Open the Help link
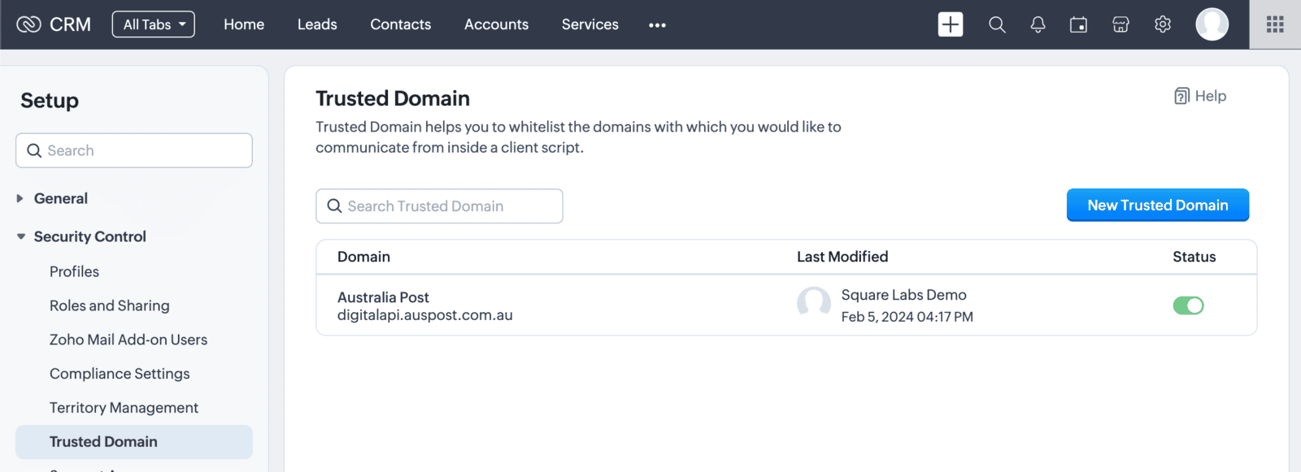This screenshot has width=1301, height=472. pos(1200,96)
